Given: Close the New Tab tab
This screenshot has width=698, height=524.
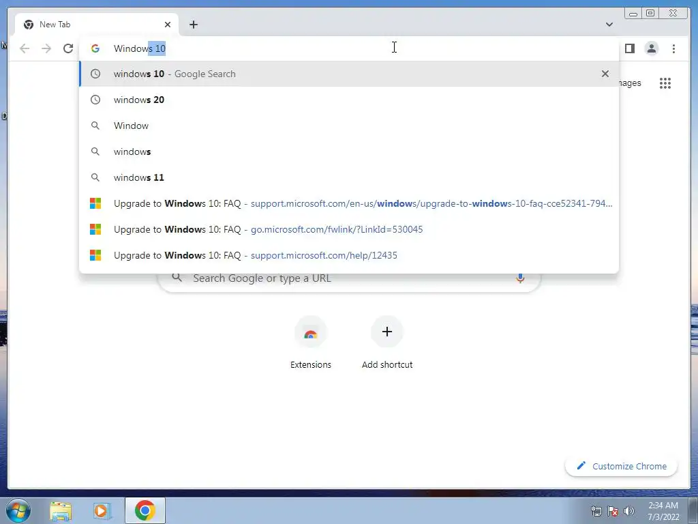Looking at the screenshot, I should coord(168,25).
